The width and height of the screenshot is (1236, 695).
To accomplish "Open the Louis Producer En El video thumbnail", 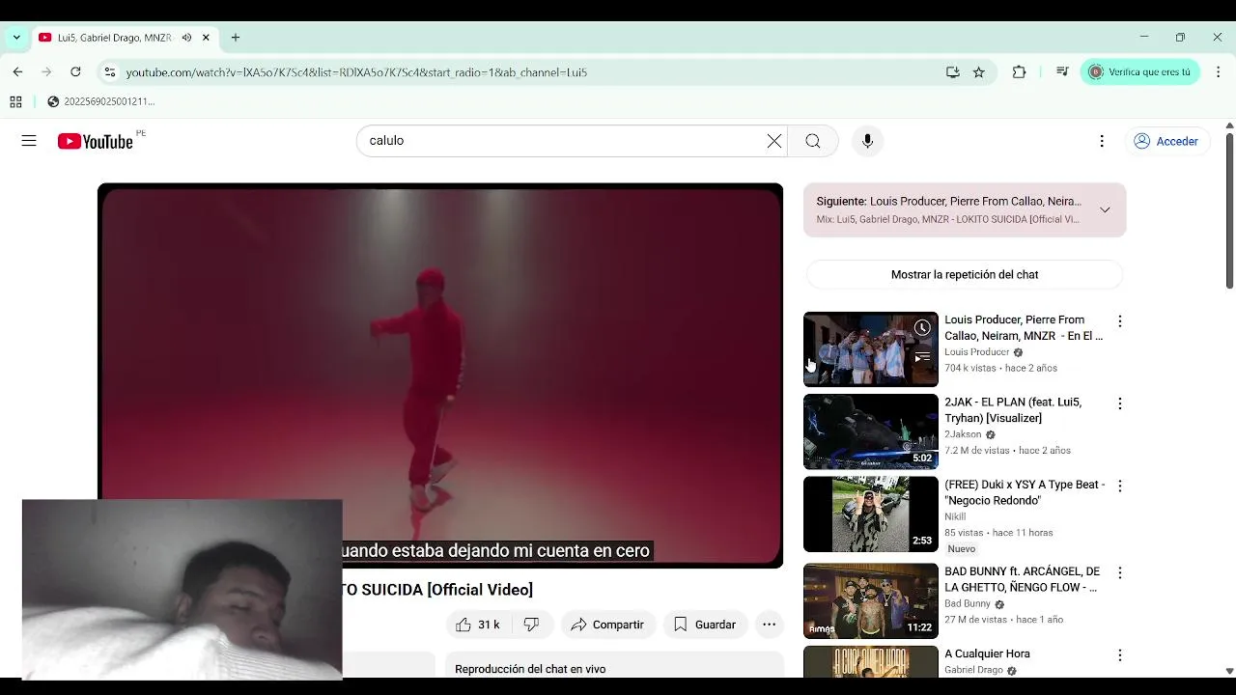I will tap(870, 348).
